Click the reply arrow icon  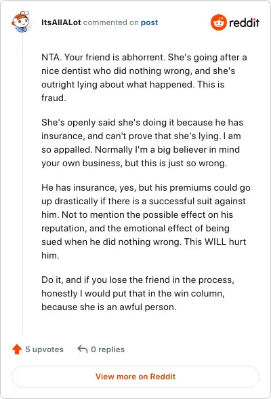tap(83, 349)
